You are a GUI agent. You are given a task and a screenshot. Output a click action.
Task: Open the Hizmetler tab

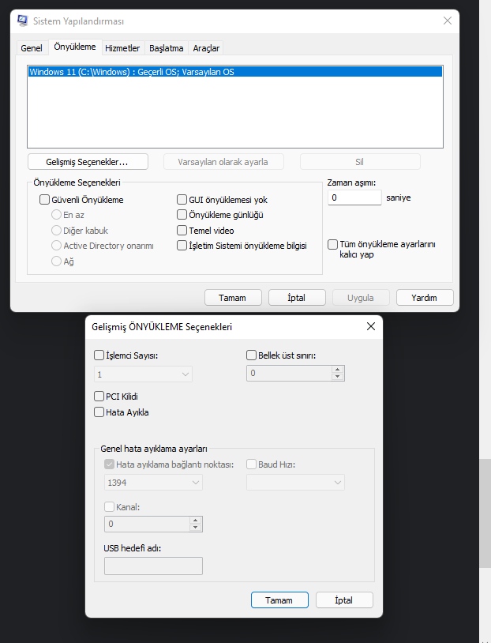pyautogui.click(x=122, y=48)
